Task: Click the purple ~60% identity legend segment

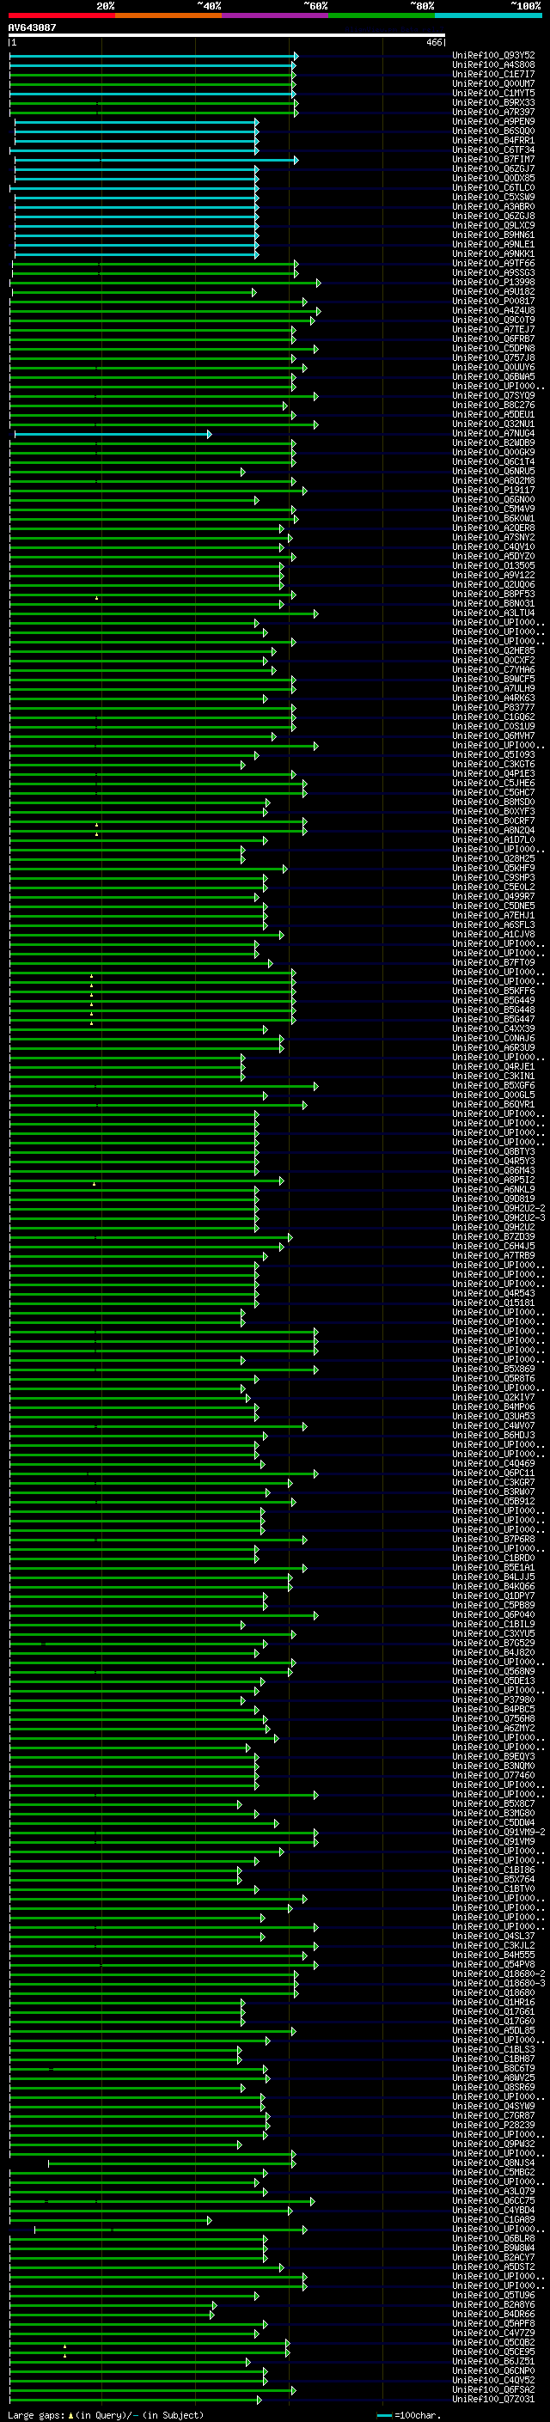Action: (x=276, y=15)
